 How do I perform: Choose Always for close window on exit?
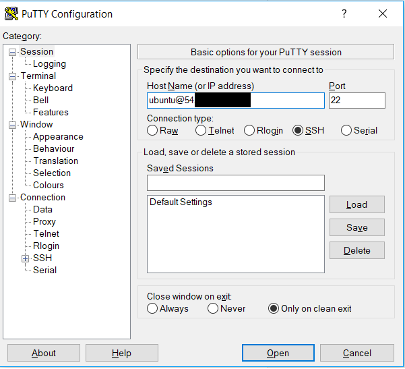pyautogui.click(x=152, y=308)
